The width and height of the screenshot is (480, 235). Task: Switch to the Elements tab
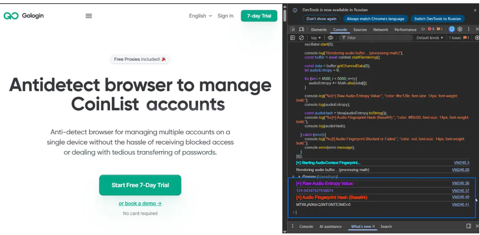[x=319, y=30]
